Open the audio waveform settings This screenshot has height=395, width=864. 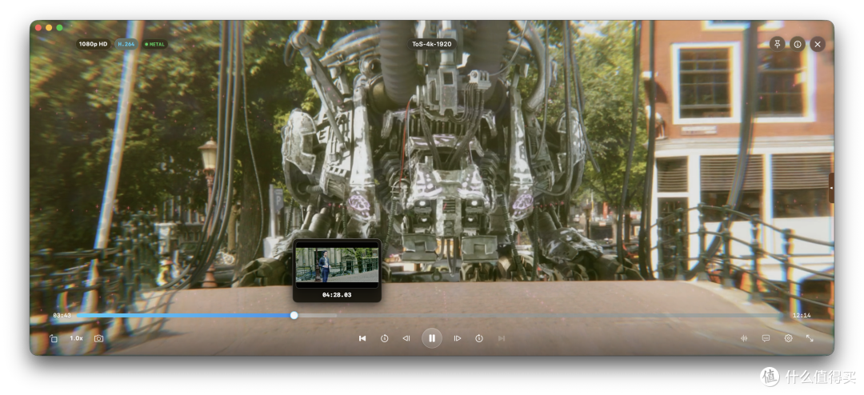[744, 338]
